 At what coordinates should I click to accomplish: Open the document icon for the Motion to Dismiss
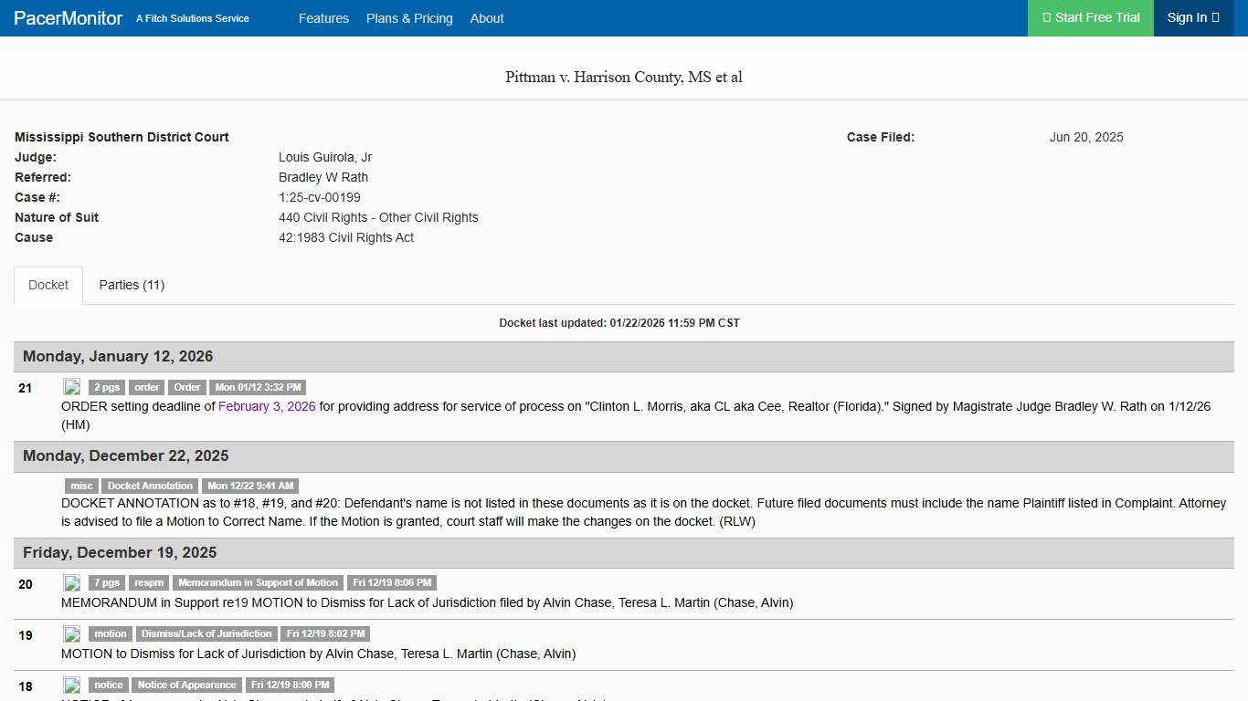coord(72,633)
